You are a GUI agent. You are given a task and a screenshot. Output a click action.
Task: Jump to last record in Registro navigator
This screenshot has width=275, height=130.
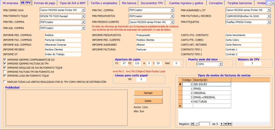(x=226, y=124)
